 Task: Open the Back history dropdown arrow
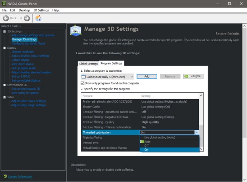click(x=21, y=18)
